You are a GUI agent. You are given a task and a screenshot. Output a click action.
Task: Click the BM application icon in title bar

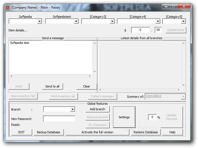[8, 7]
